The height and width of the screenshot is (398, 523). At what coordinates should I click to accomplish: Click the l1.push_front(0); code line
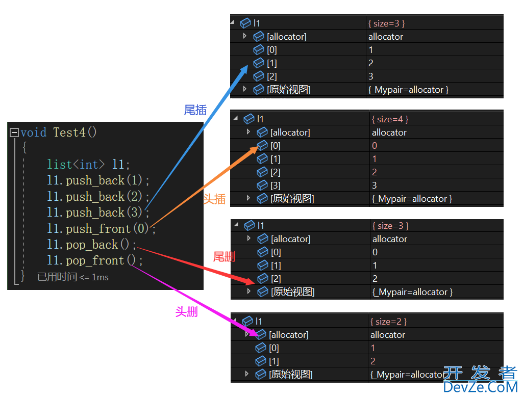[101, 228]
